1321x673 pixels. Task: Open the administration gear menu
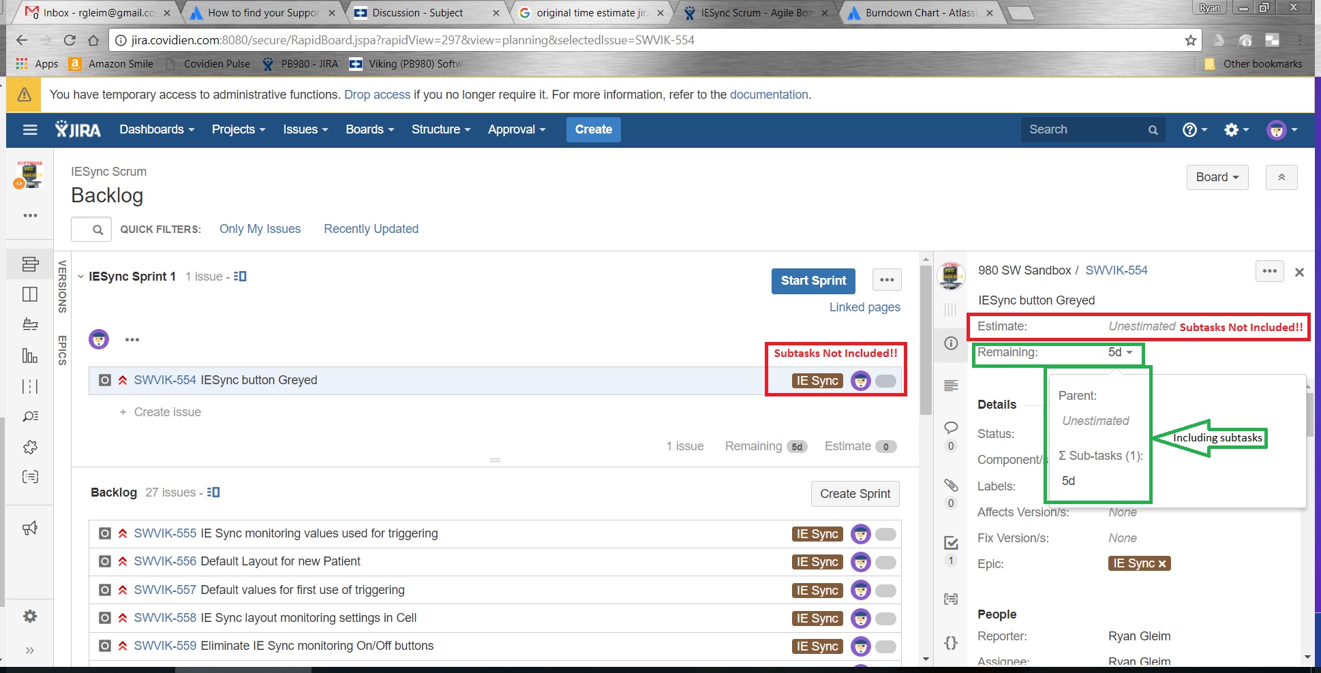[x=1236, y=129]
